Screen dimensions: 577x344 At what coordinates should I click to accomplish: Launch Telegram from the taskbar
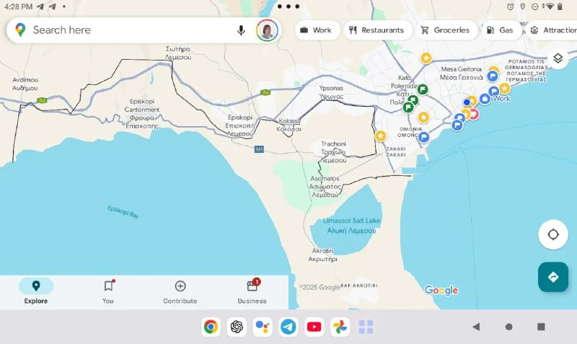tap(288, 327)
